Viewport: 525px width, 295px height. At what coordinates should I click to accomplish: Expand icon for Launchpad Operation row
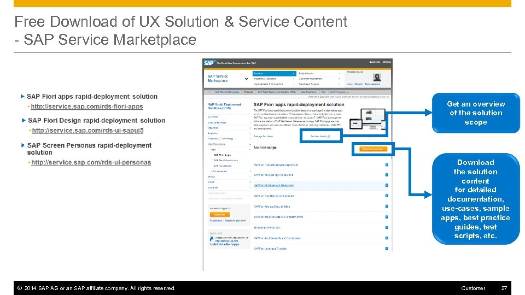(x=387, y=249)
